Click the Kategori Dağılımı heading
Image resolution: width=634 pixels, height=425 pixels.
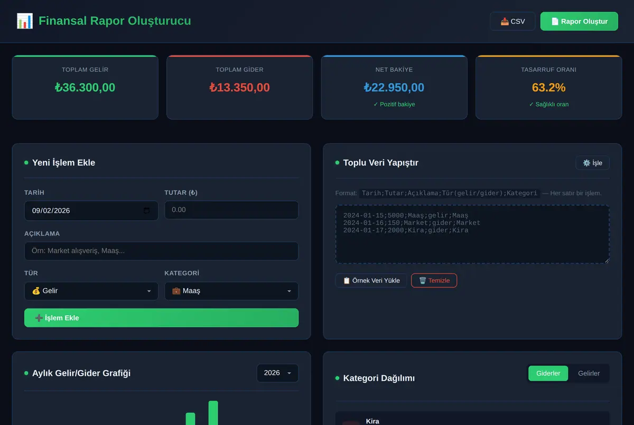[379, 378]
